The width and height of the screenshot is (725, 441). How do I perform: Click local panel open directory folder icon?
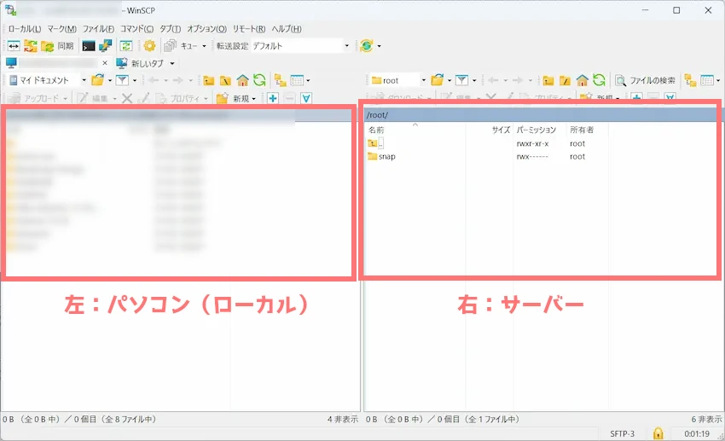tap(97, 80)
